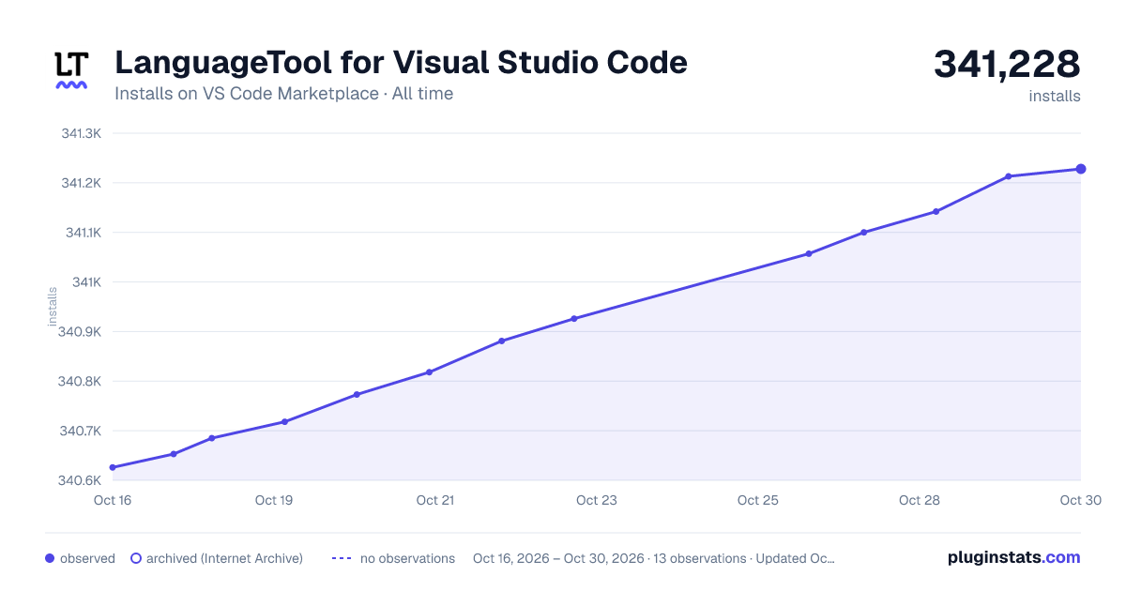
Task: Click the date range and observations text
Action: (654, 558)
